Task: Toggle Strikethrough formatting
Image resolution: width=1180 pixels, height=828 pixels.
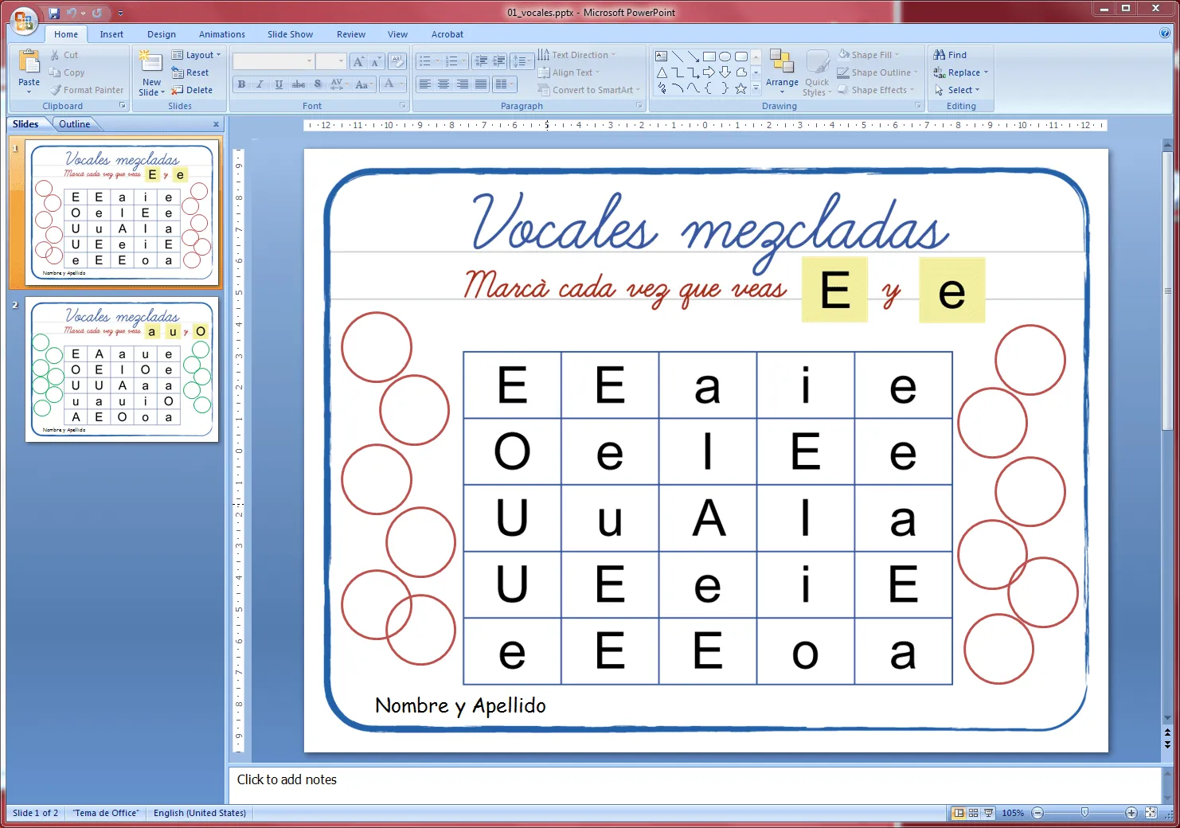Action: [298, 84]
